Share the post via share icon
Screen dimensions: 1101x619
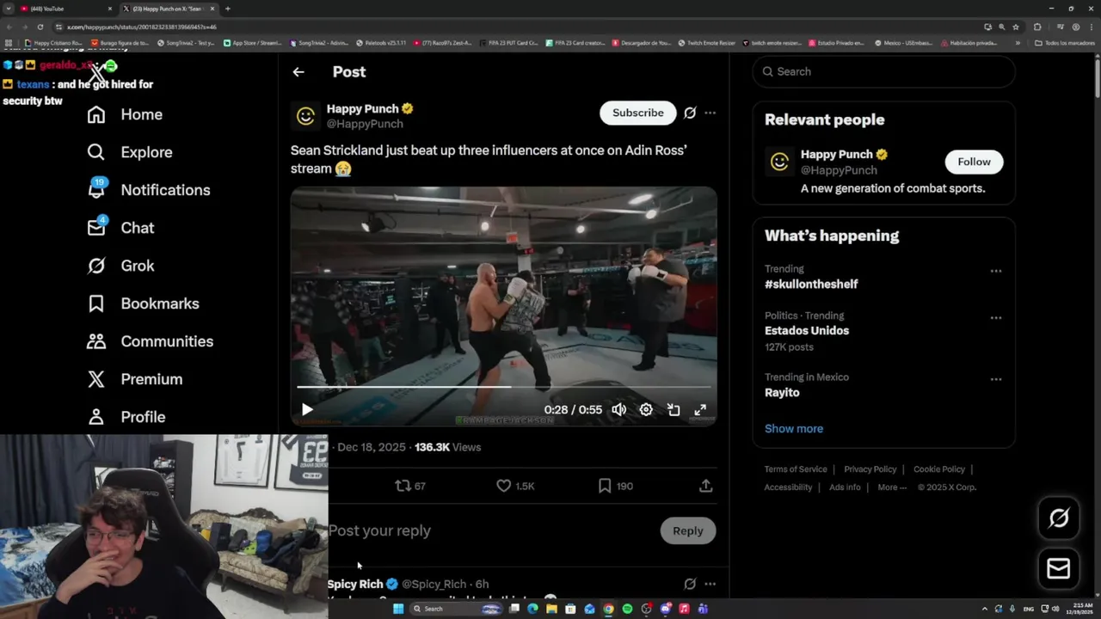(x=706, y=486)
